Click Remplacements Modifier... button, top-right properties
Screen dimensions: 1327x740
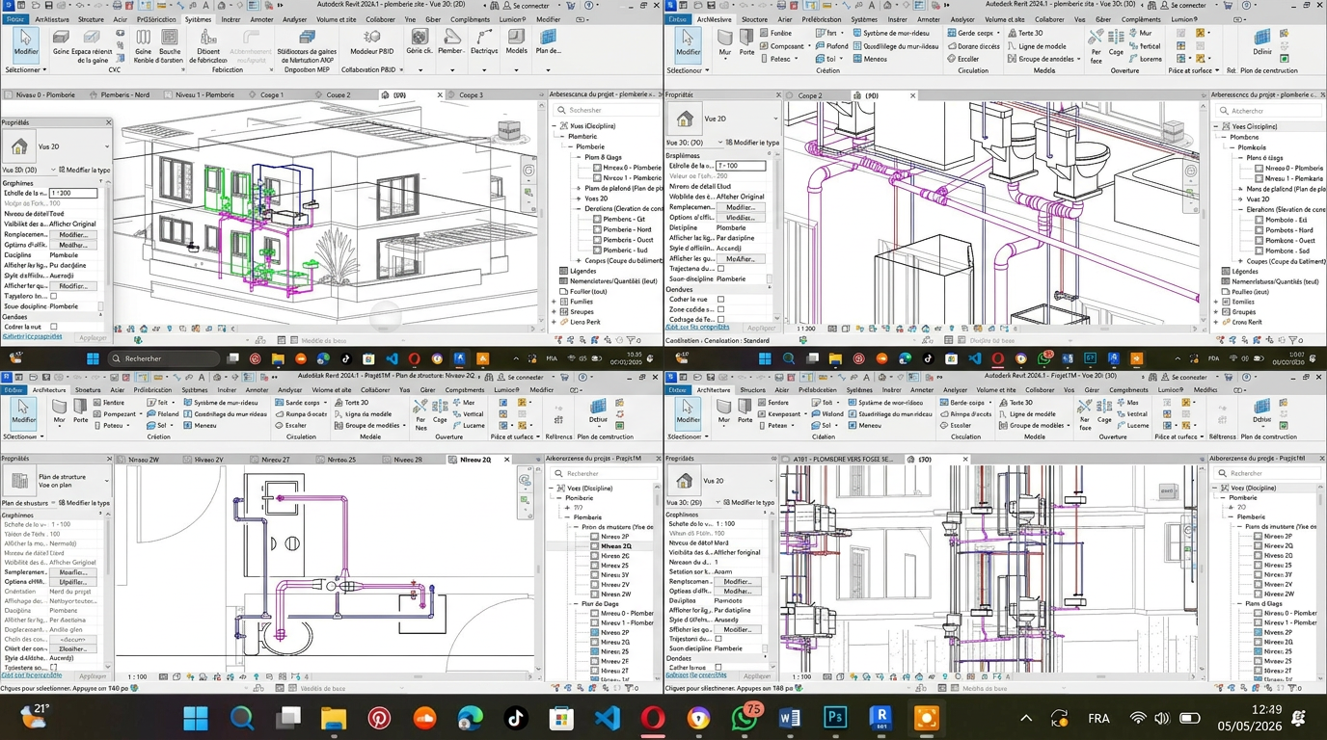741,207
